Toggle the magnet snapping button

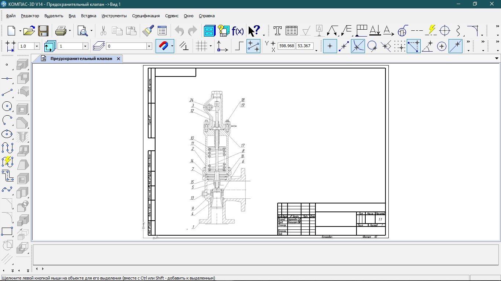[x=162, y=46]
